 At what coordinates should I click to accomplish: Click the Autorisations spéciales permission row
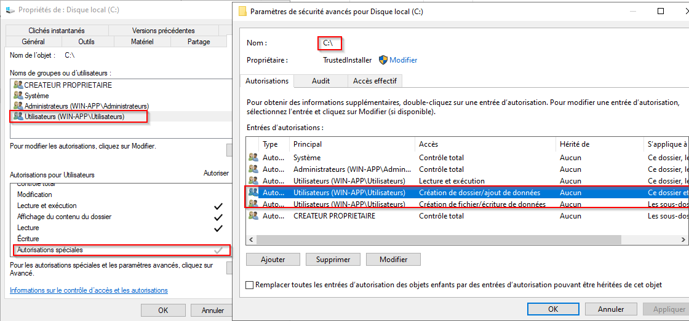click(x=122, y=250)
